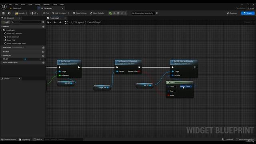Collapse the Variables section
Screen dimensions: 256x144
click(2, 56)
